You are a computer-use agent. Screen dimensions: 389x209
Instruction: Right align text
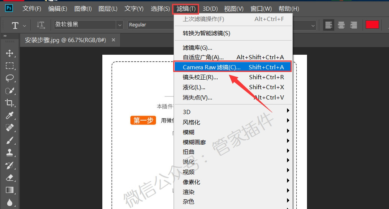tap(354, 25)
